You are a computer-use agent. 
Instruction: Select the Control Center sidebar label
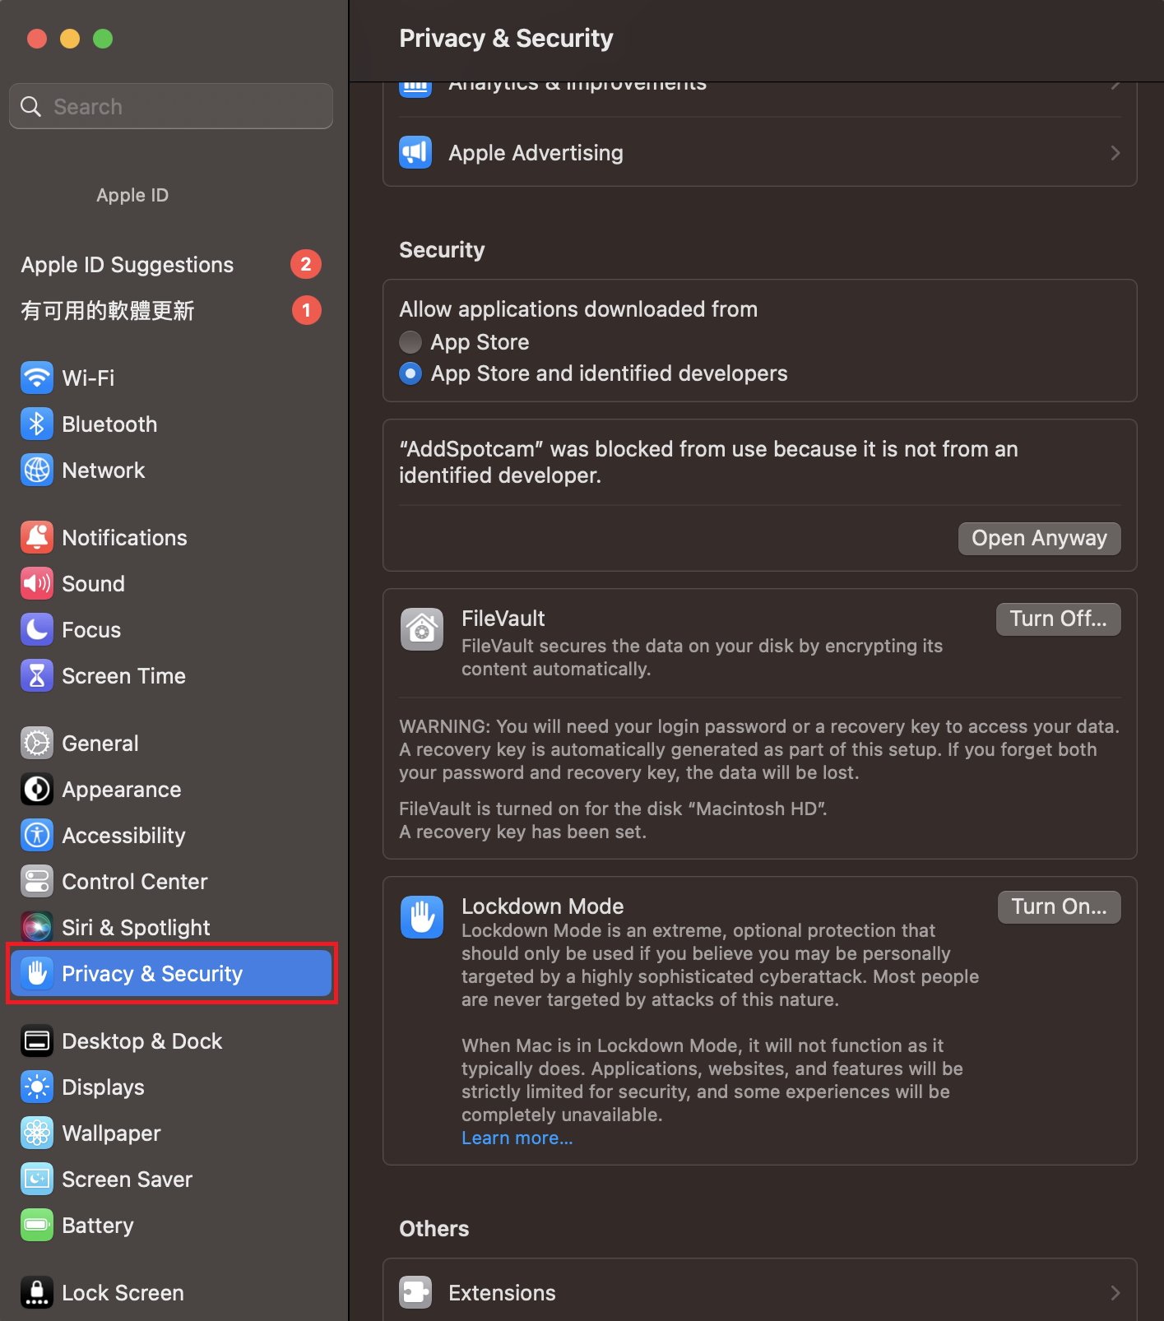click(x=135, y=882)
